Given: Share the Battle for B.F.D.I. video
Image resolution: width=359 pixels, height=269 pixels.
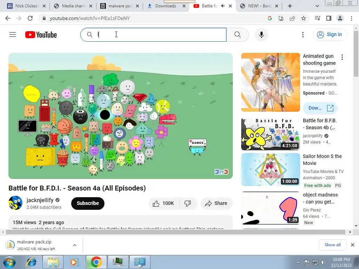Looking at the screenshot, I should tap(216, 204).
